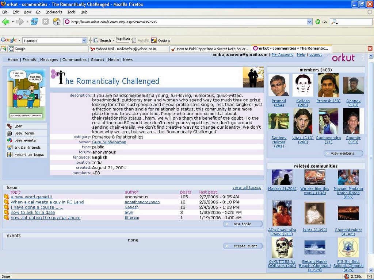
Task: Open the 'view all topics' link
Action: (x=247, y=187)
